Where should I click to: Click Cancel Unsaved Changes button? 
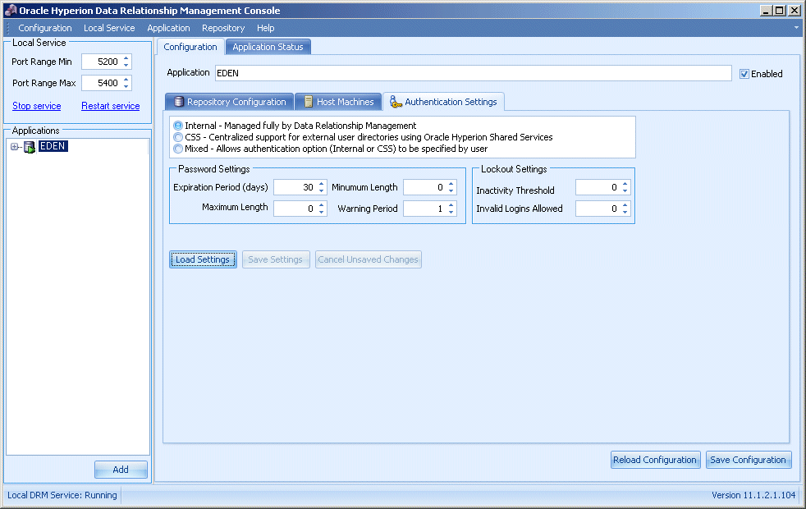pyautogui.click(x=368, y=259)
